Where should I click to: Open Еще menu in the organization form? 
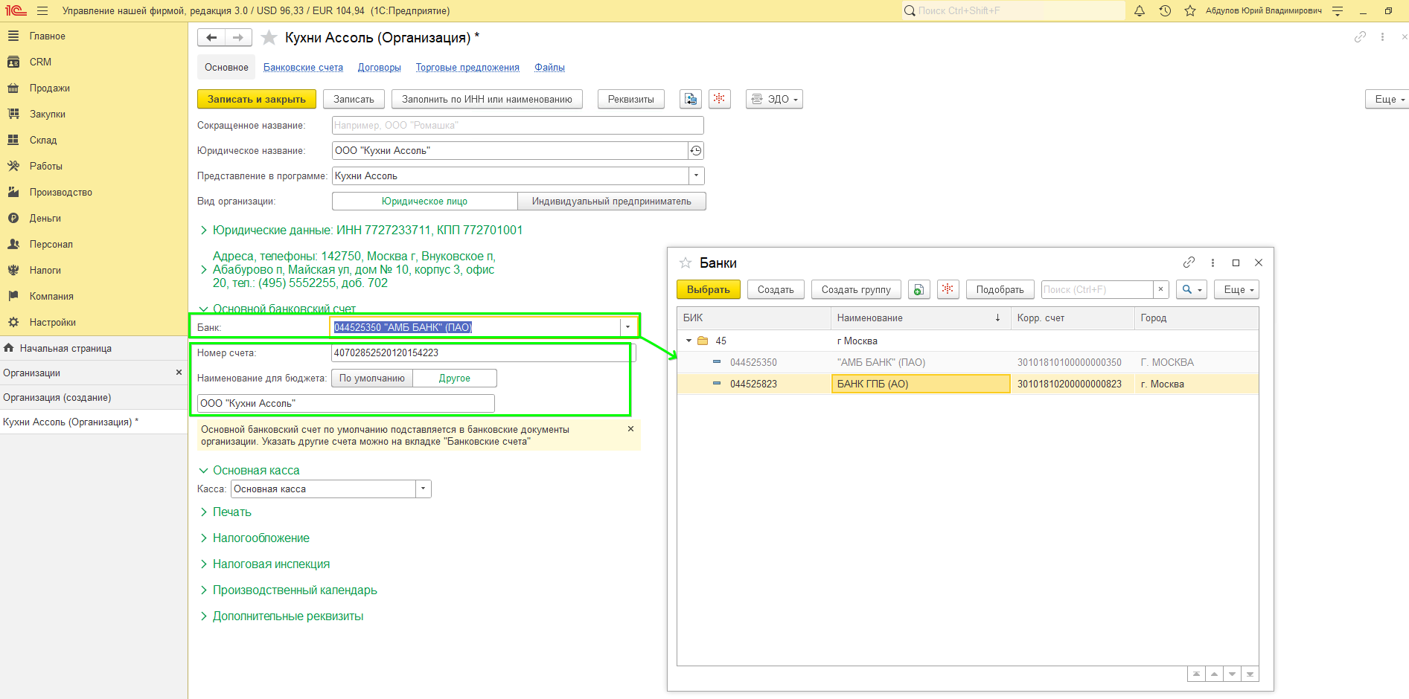1388,99
